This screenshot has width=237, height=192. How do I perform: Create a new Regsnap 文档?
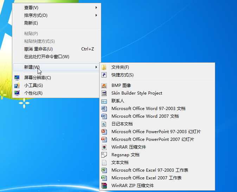(x=157, y=155)
